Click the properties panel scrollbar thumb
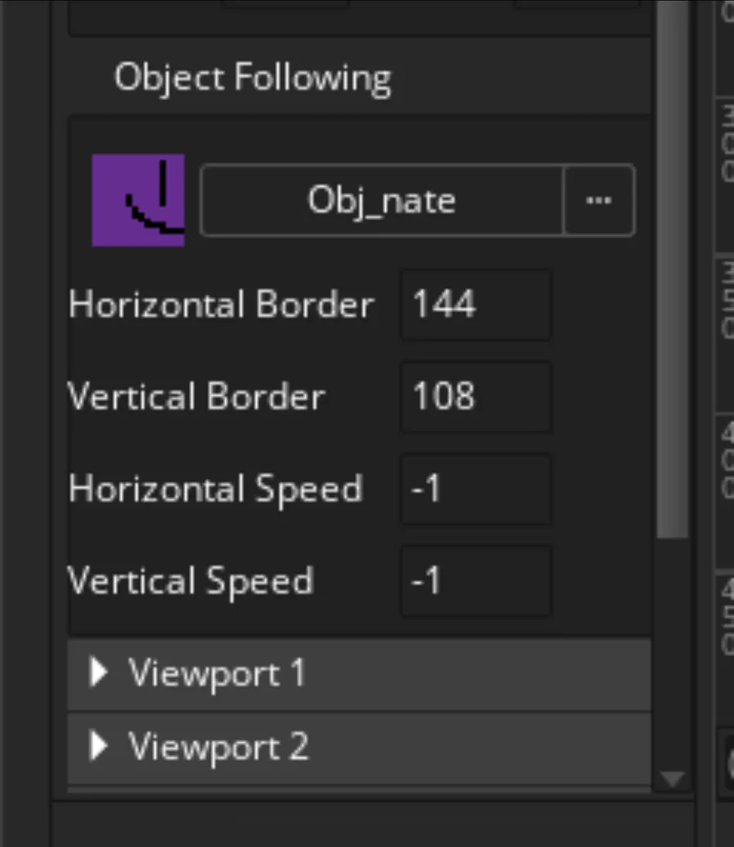This screenshot has width=734, height=847. 671,269
